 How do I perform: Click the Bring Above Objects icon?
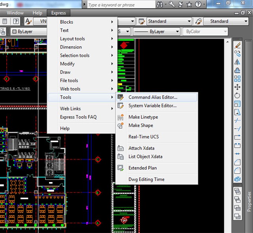coord(237,208)
